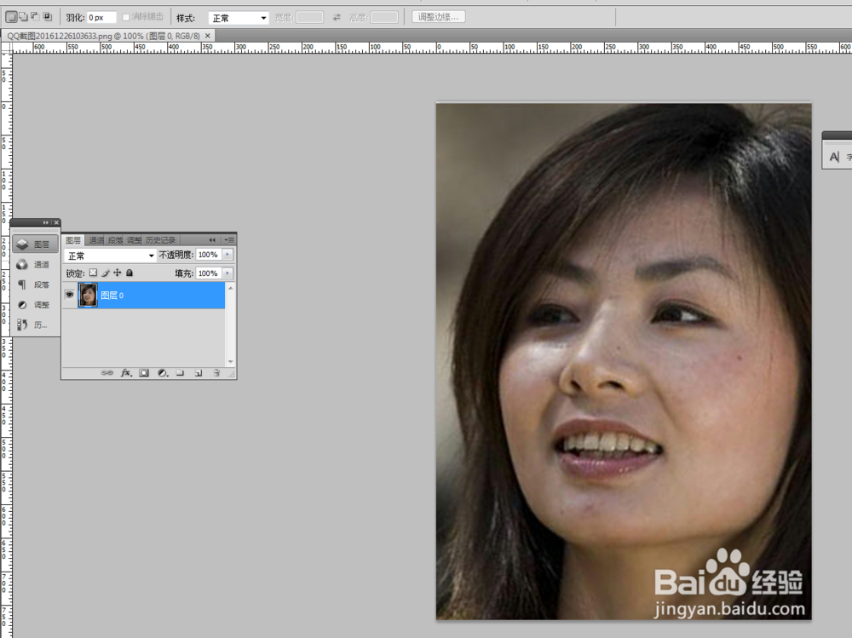Close the docked icon panel

pos(56,223)
